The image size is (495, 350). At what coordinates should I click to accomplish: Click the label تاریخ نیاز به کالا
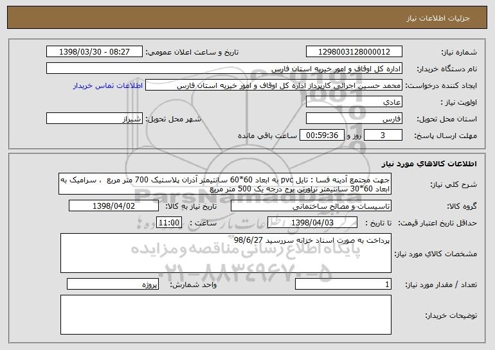(x=191, y=206)
